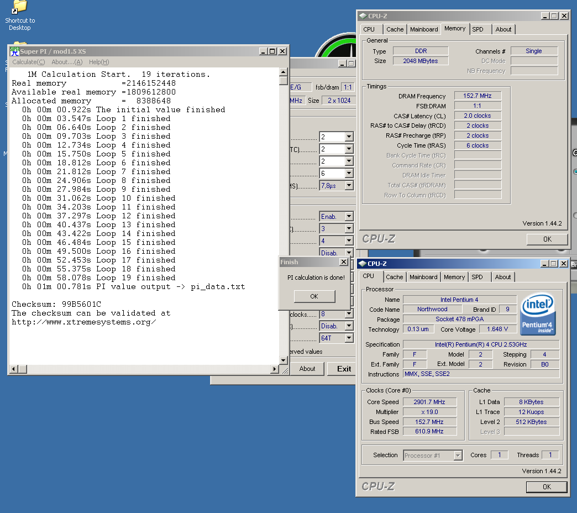Open the Processor #1 selection dropdown
Image resolution: width=577 pixels, height=513 pixels.
458,456
